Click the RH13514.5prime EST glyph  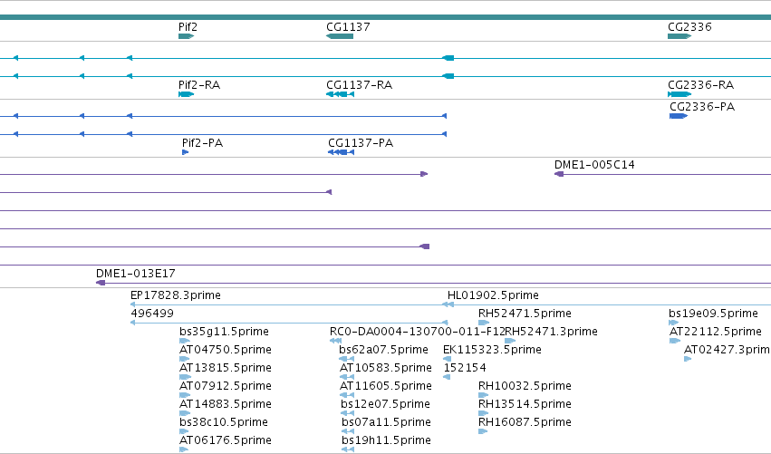click(484, 413)
